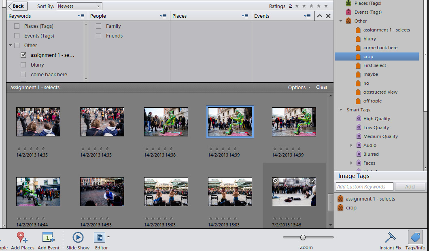The height and width of the screenshot is (251, 429).
Task: Select the 14/2/2013 14:53 street performer thumbnail
Action: [102, 192]
